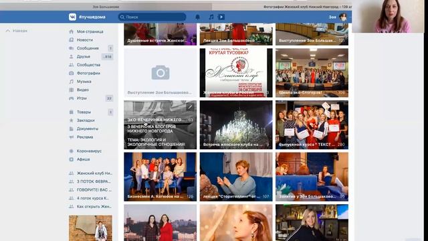Click the Моя страница home icon
Image resolution: width=428 pixels, height=241 pixels.
tap(72, 31)
